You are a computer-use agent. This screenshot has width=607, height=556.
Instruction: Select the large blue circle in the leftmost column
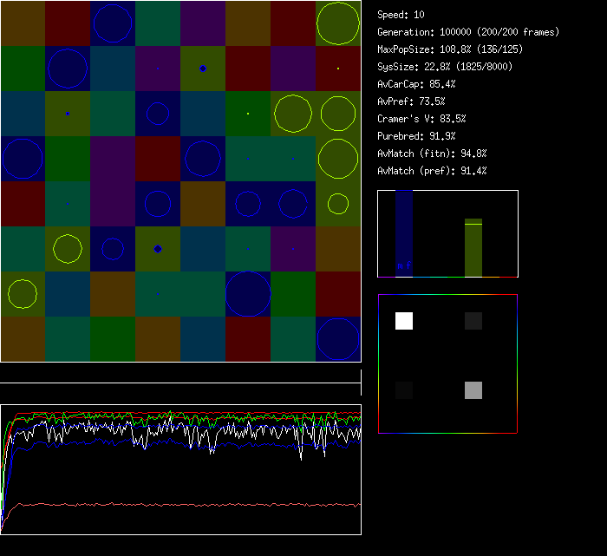(x=23, y=158)
